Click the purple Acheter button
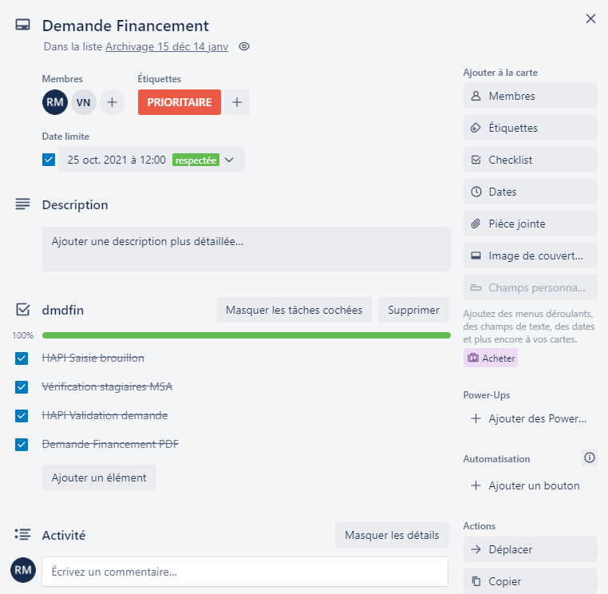The width and height of the screenshot is (608, 594). [491, 358]
